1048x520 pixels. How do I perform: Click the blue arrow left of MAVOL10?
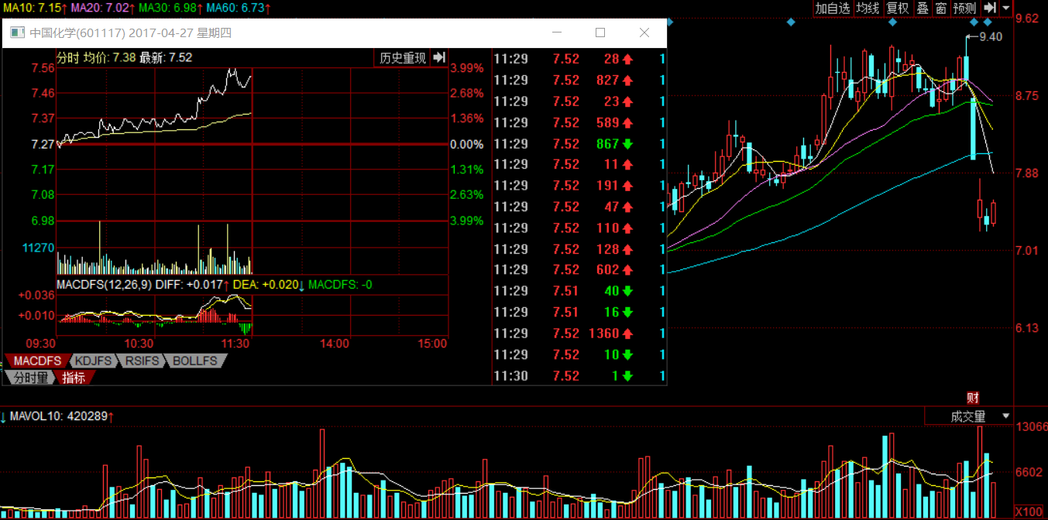[4, 417]
